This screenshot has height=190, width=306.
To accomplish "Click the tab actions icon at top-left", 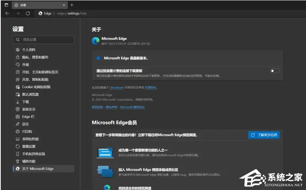I will (6, 5).
